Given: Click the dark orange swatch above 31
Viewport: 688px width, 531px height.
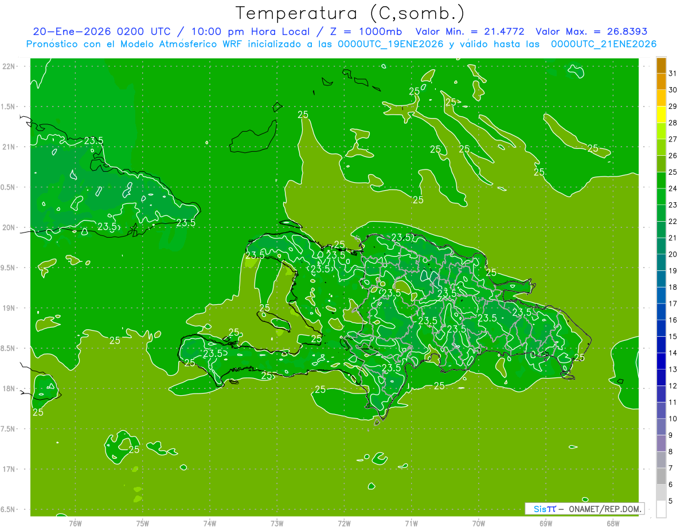Looking at the screenshot, I should click(661, 65).
